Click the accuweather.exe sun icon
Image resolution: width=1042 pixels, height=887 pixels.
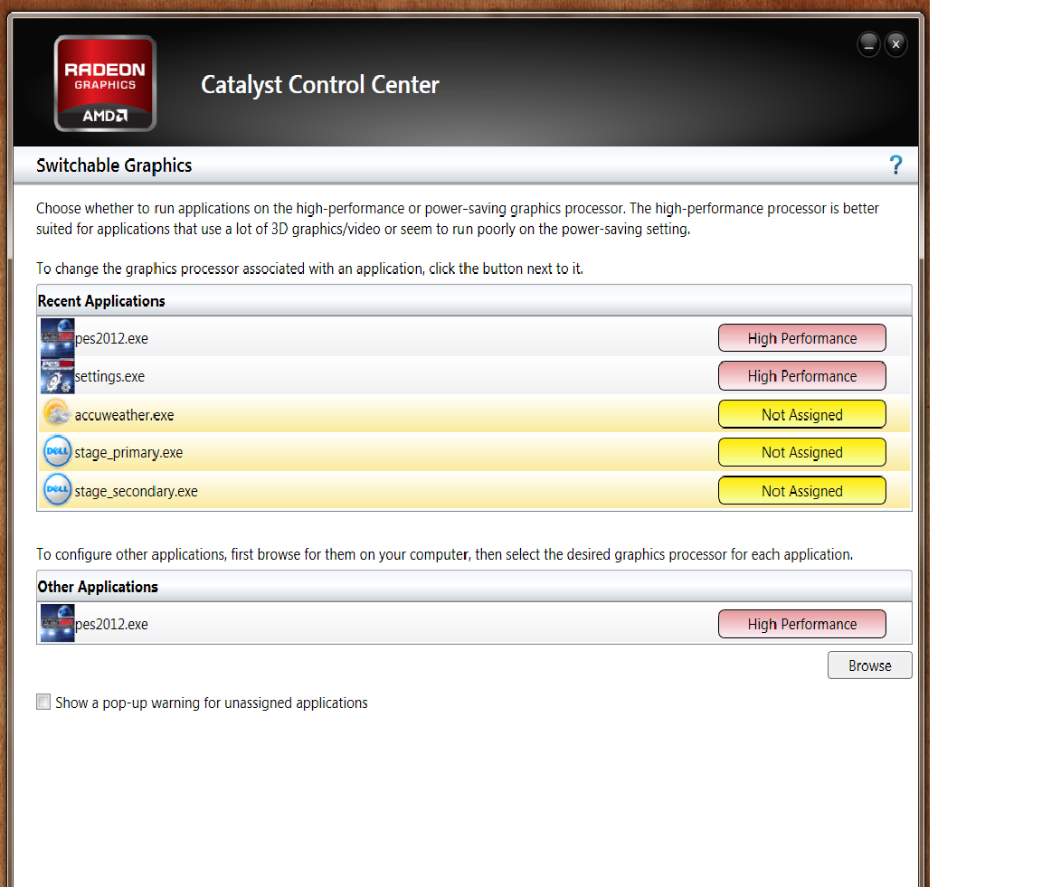57,414
